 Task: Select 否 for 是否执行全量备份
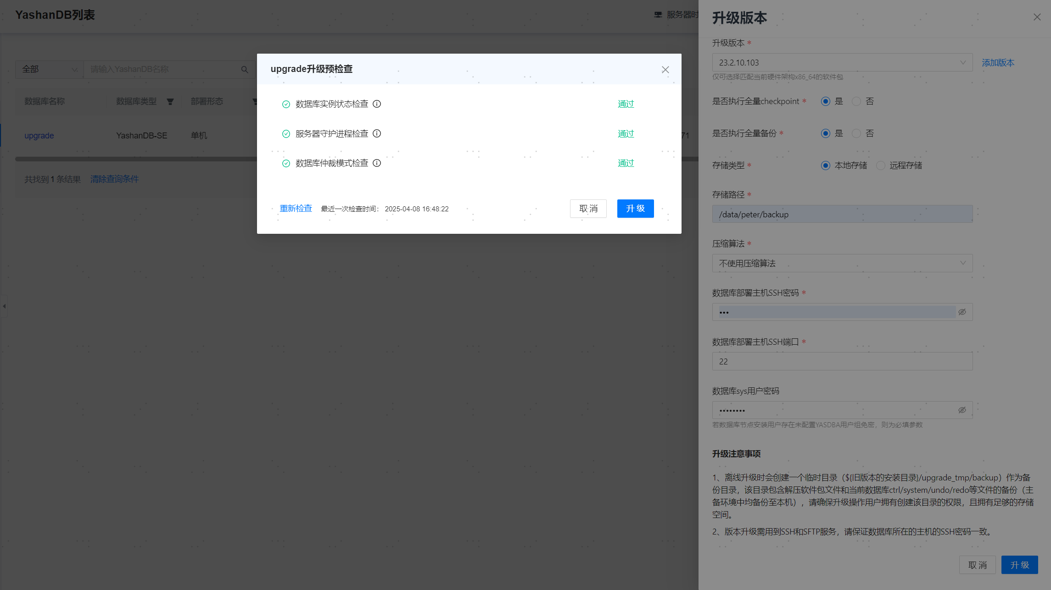coord(856,133)
